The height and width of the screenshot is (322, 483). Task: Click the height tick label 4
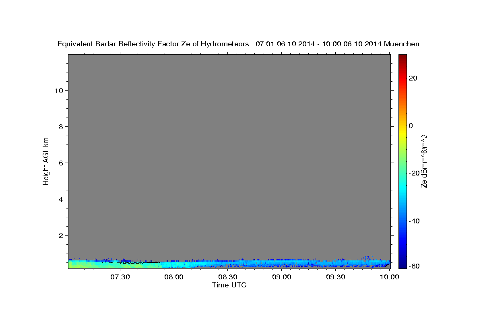click(x=60, y=199)
